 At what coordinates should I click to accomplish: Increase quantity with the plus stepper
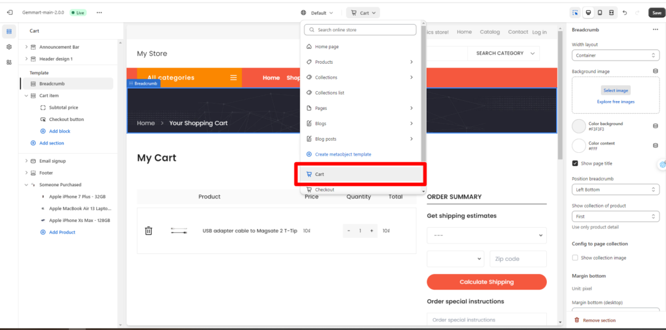[371, 231]
